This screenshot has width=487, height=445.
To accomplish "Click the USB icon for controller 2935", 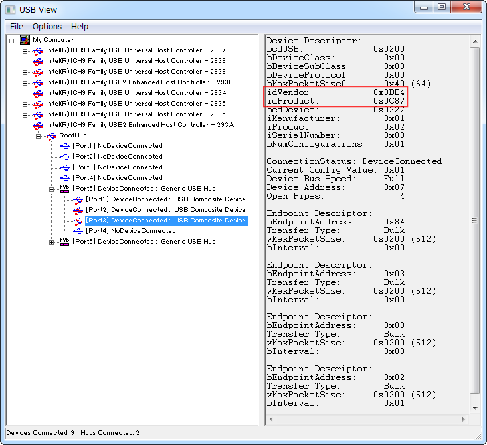I will click(38, 104).
